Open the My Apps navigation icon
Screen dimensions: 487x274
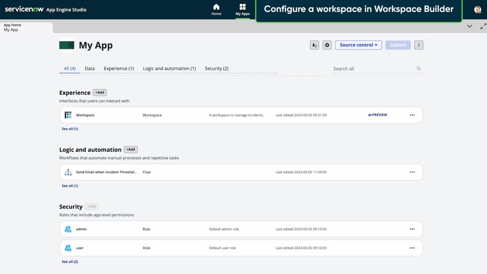click(x=242, y=8)
